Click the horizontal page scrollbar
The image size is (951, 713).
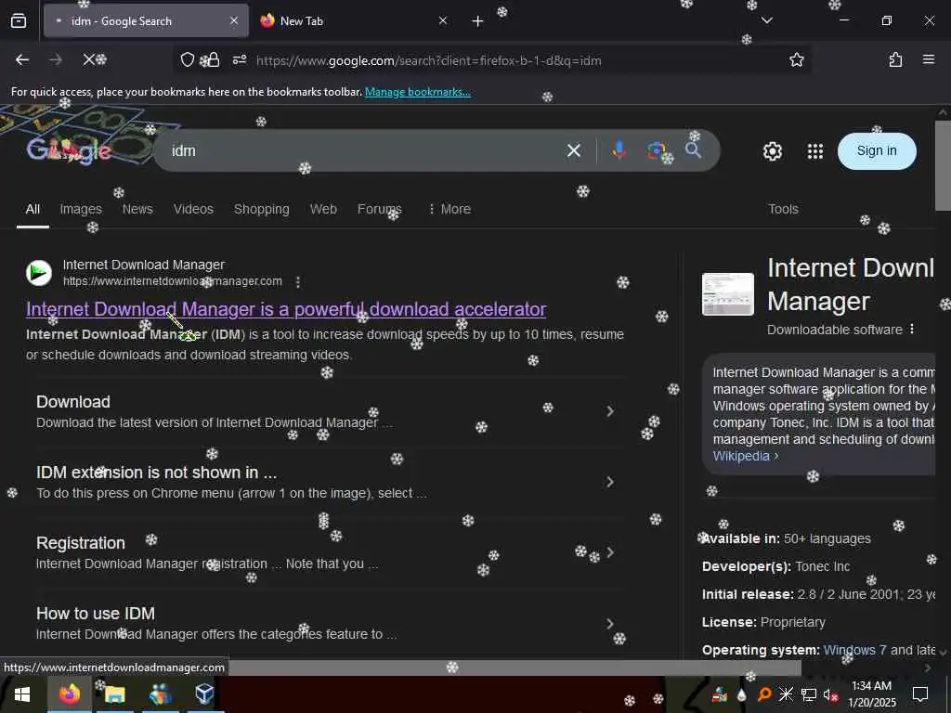pyautogui.click(x=515, y=668)
